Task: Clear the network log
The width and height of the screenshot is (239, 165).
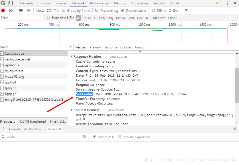Action: (x=11, y=10)
